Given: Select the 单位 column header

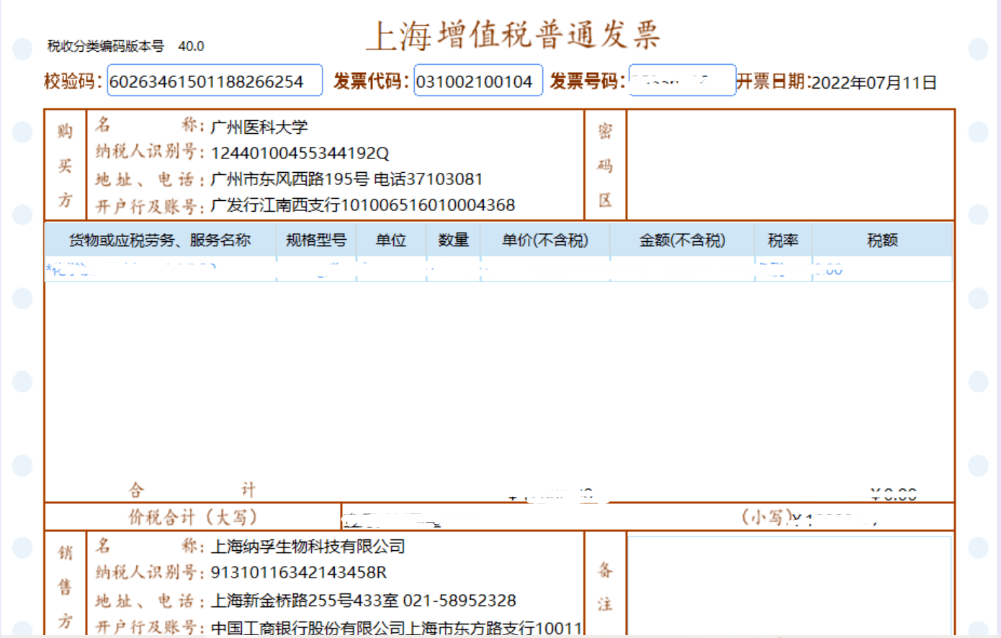Looking at the screenshot, I should coord(391,241).
